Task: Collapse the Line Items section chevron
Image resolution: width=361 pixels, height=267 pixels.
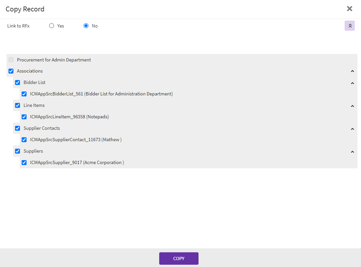Action: tap(352, 106)
